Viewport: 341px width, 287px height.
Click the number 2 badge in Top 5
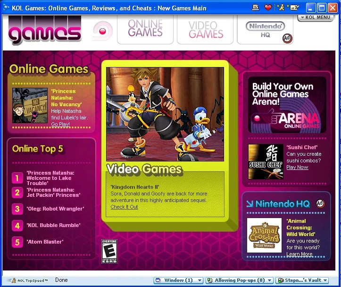coord(17,193)
